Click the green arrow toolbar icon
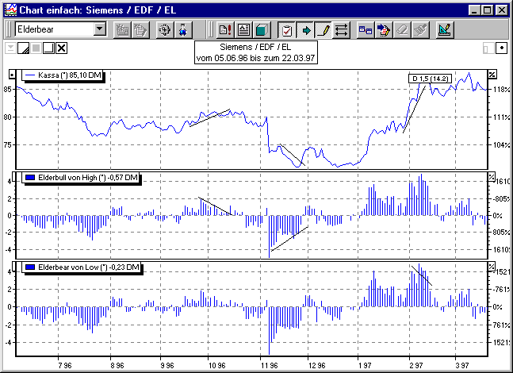The image size is (513, 373). (x=304, y=30)
